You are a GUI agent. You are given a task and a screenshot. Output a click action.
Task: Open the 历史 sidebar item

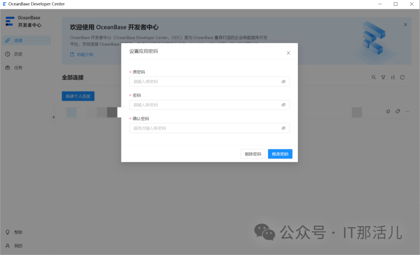click(26, 54)
